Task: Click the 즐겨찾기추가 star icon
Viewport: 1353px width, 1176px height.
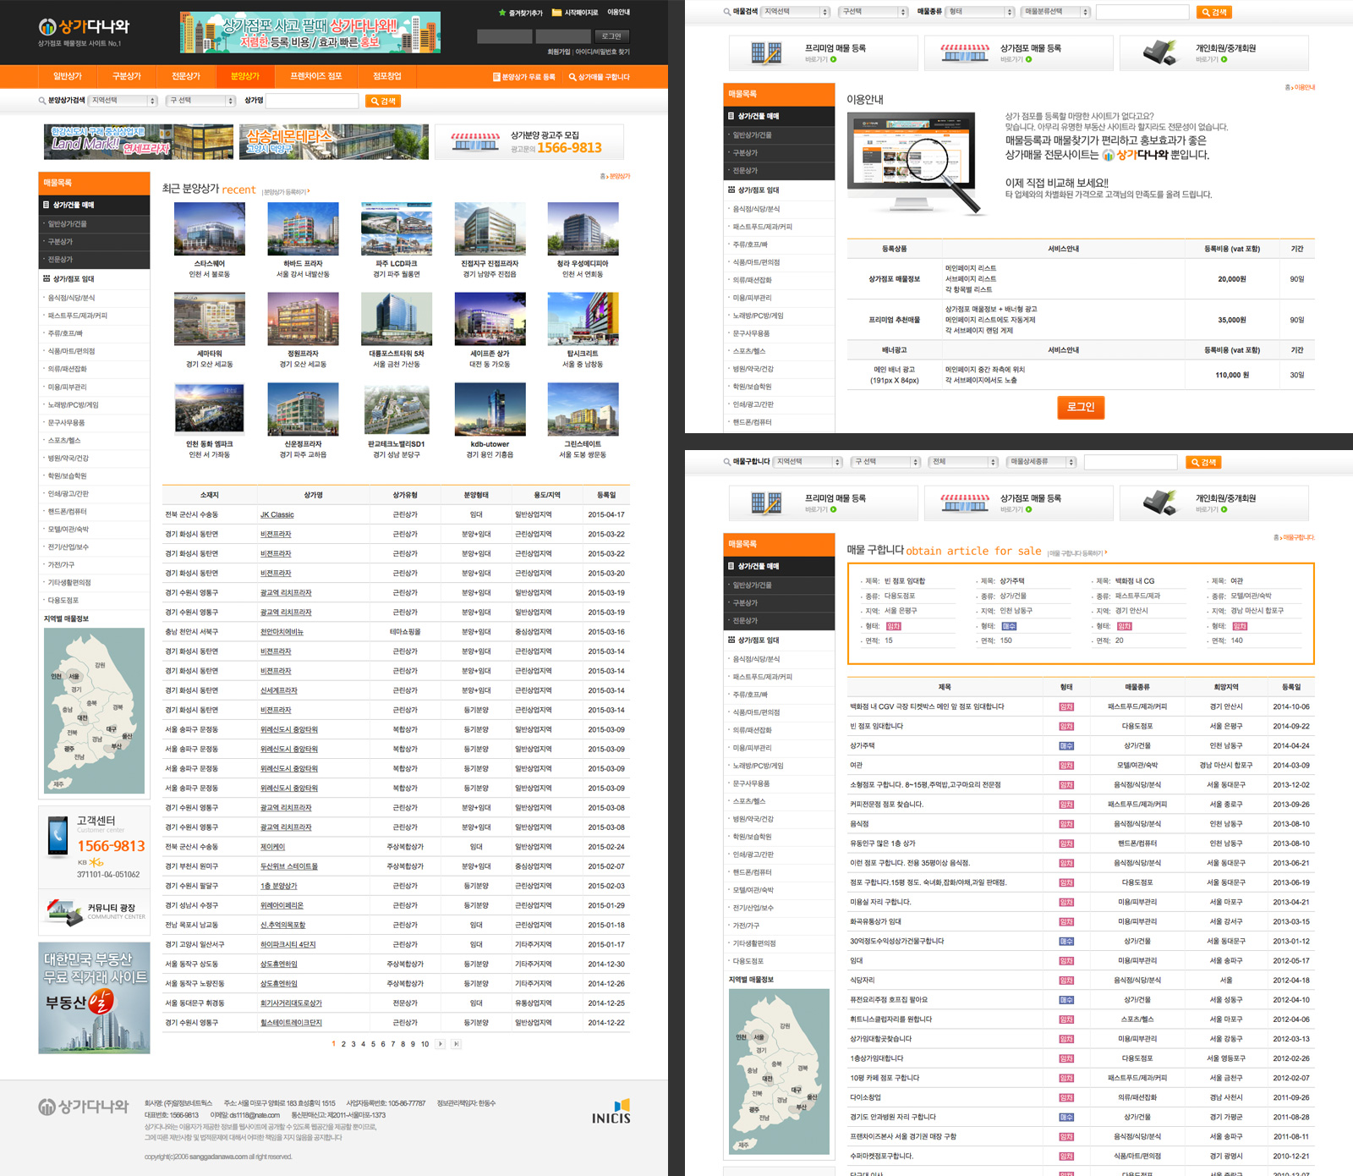Action: pyautogui.click(x=502, y=13)
